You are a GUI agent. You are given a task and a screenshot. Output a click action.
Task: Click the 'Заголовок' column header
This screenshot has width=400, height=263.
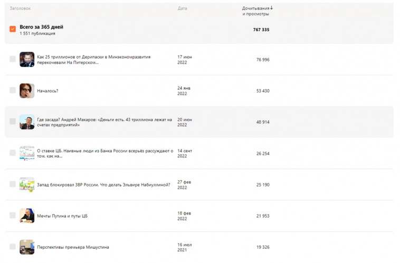tap(20, 8)
